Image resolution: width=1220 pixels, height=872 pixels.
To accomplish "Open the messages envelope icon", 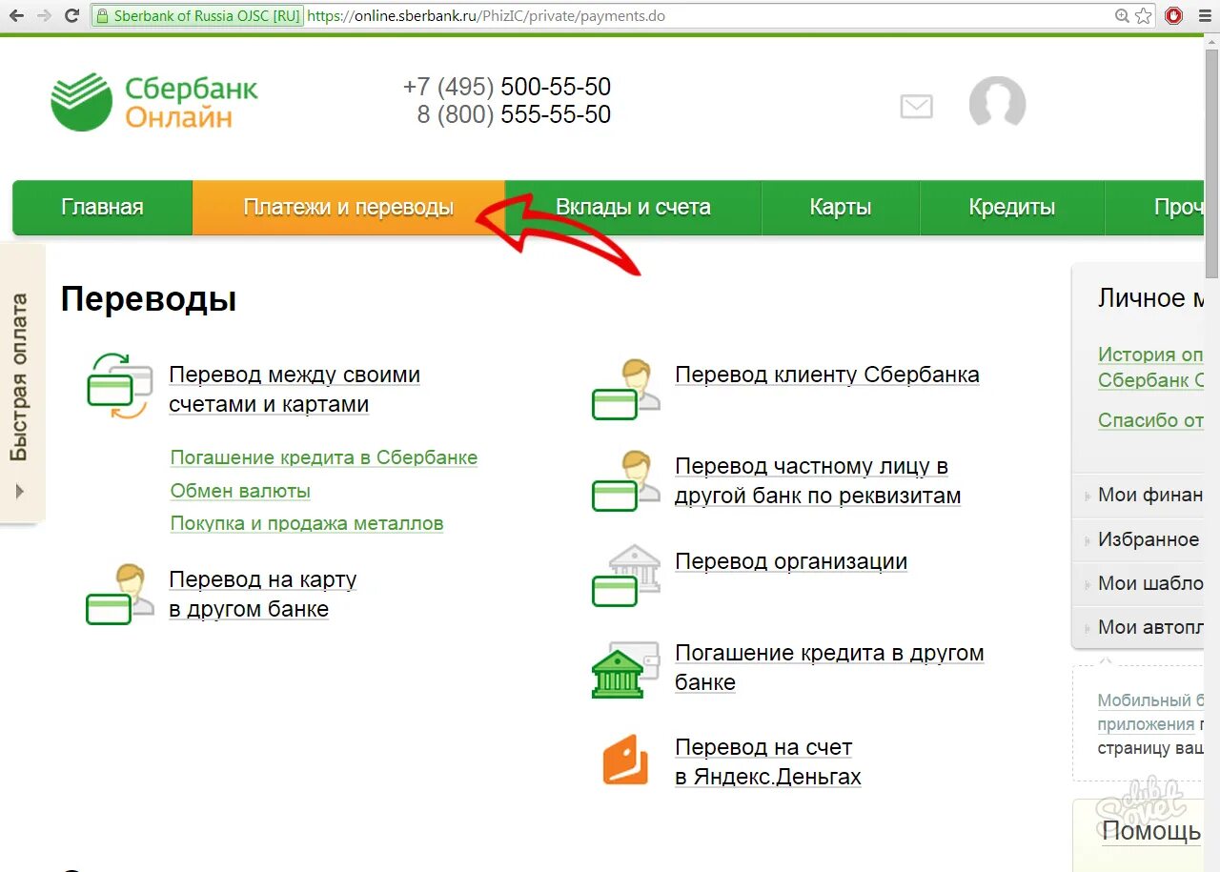I will point(916,106).
